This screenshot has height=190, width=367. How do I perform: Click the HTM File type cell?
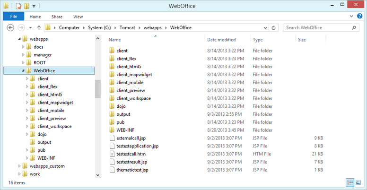(x=262, y=154)
